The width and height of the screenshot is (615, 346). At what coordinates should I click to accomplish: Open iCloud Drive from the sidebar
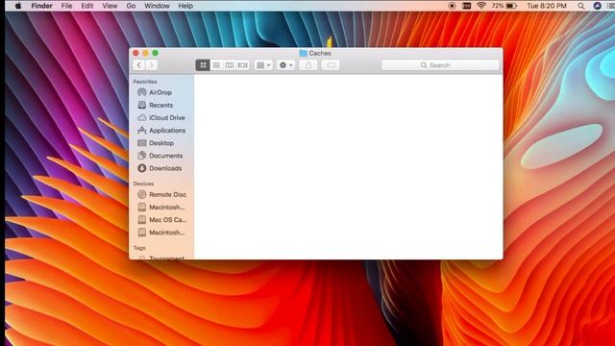tap(161, 117)
